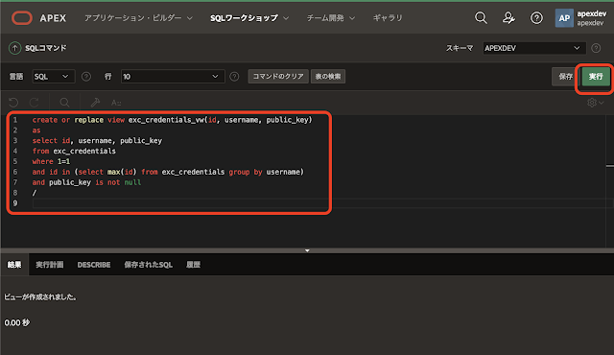Image resolution: width=614 pixels, height=355 pixels.
Task: Click コマンドのクリア button
Action: click(x=278, y=77)
